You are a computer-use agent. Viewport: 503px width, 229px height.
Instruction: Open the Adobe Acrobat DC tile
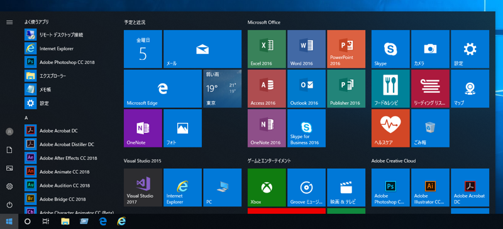coord(470,188)
